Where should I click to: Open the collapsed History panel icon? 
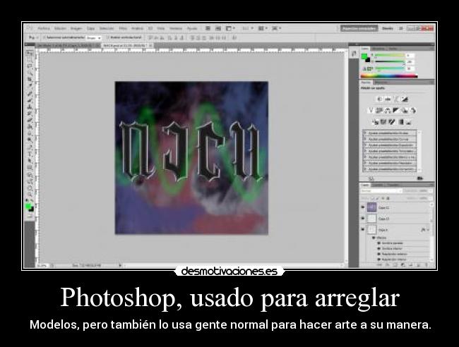pos(354,54)
